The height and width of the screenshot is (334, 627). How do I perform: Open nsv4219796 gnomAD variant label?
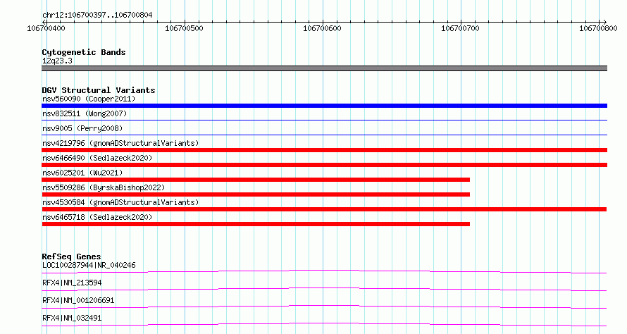120,143
